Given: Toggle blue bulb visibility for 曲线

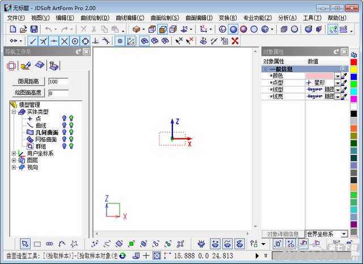Looking at the screenshot, I should tap(64, 125).
